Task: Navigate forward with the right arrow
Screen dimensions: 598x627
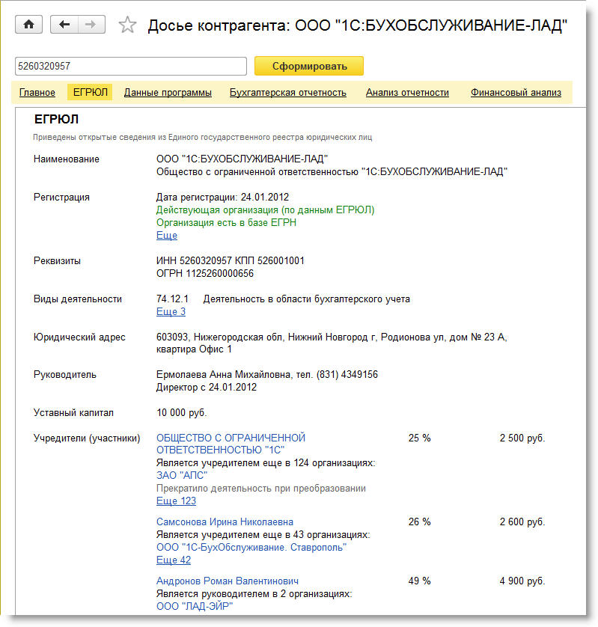Action: 91,25
